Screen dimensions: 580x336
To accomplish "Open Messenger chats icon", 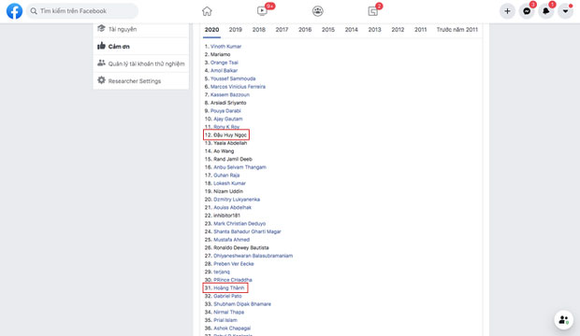I will [527, 11].
